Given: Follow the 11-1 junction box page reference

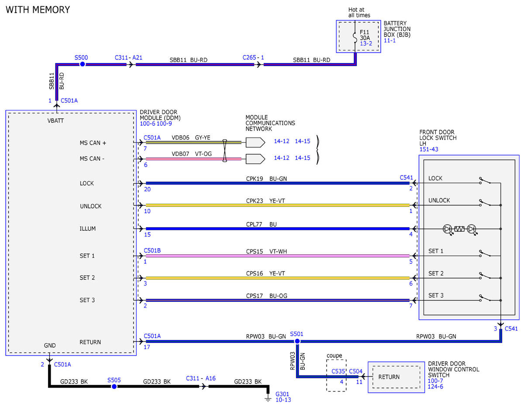Looking at the screenshot, I should point(390,41).
